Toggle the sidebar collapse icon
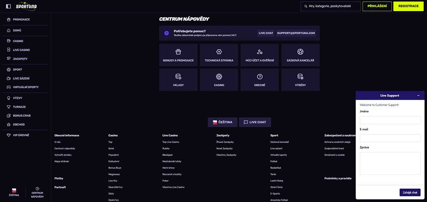 [8, 6]
